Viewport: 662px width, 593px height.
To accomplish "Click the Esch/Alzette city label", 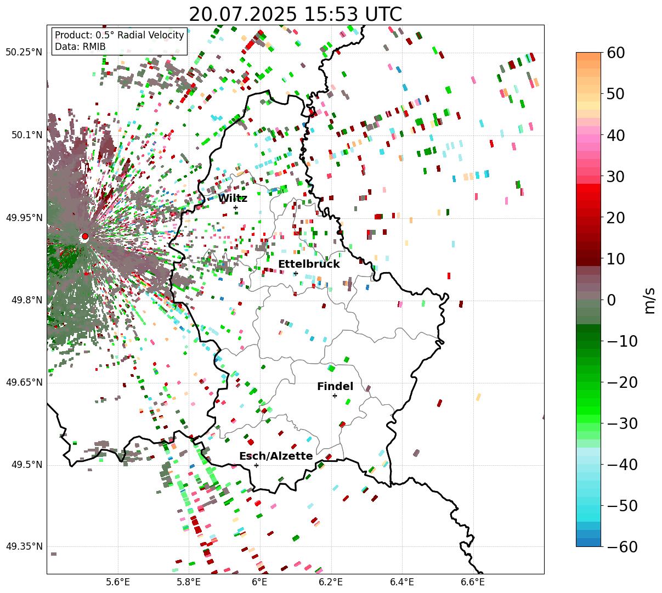I will click(276, 456).
